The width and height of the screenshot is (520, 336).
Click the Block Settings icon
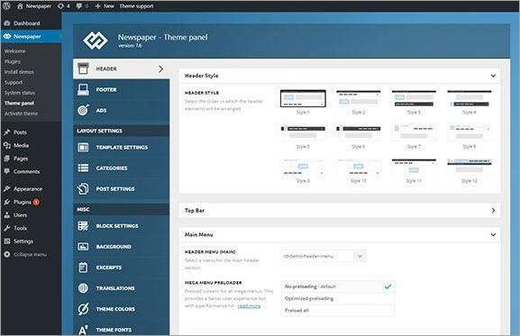tap(83, 226)
